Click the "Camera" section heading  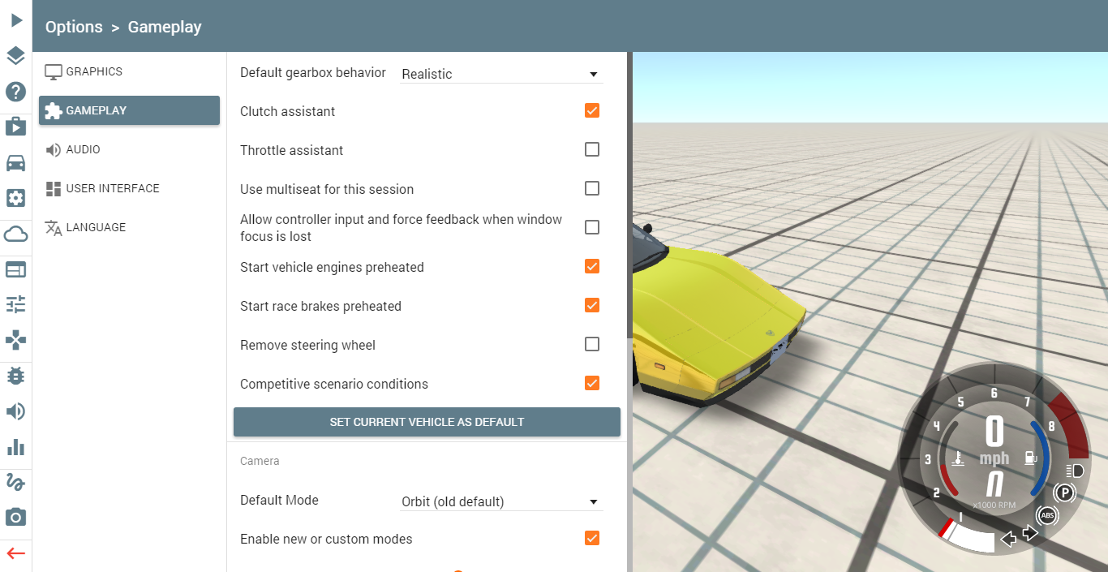click(x=260, y=461)
